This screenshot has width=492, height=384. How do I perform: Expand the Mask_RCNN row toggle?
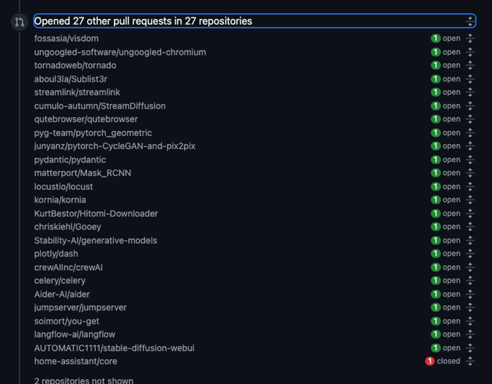470,173
